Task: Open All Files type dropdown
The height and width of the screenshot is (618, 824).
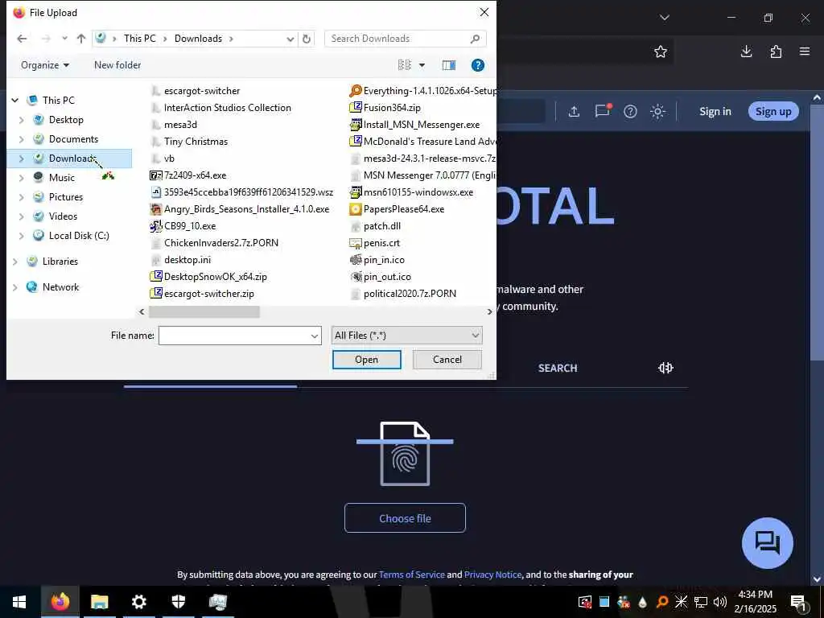Action: [406, 336]
